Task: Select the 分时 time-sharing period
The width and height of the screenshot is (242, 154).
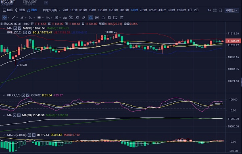Action: [x=65, y=10]
